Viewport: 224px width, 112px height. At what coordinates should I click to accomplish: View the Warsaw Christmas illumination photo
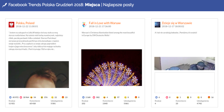point(111,68)
